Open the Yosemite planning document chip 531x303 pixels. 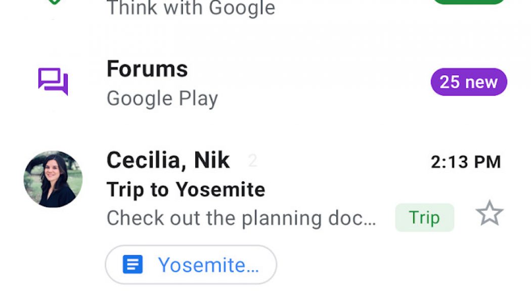point(191,264)
